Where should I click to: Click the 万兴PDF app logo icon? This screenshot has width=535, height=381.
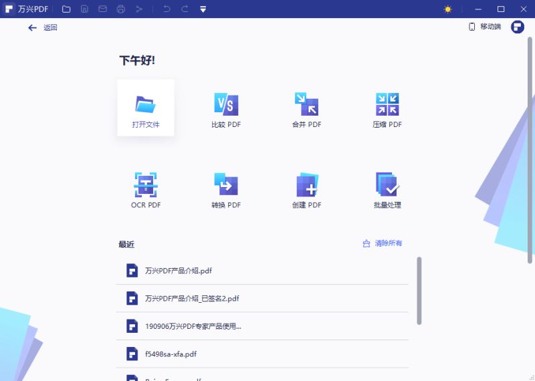[x=9, y=9]
